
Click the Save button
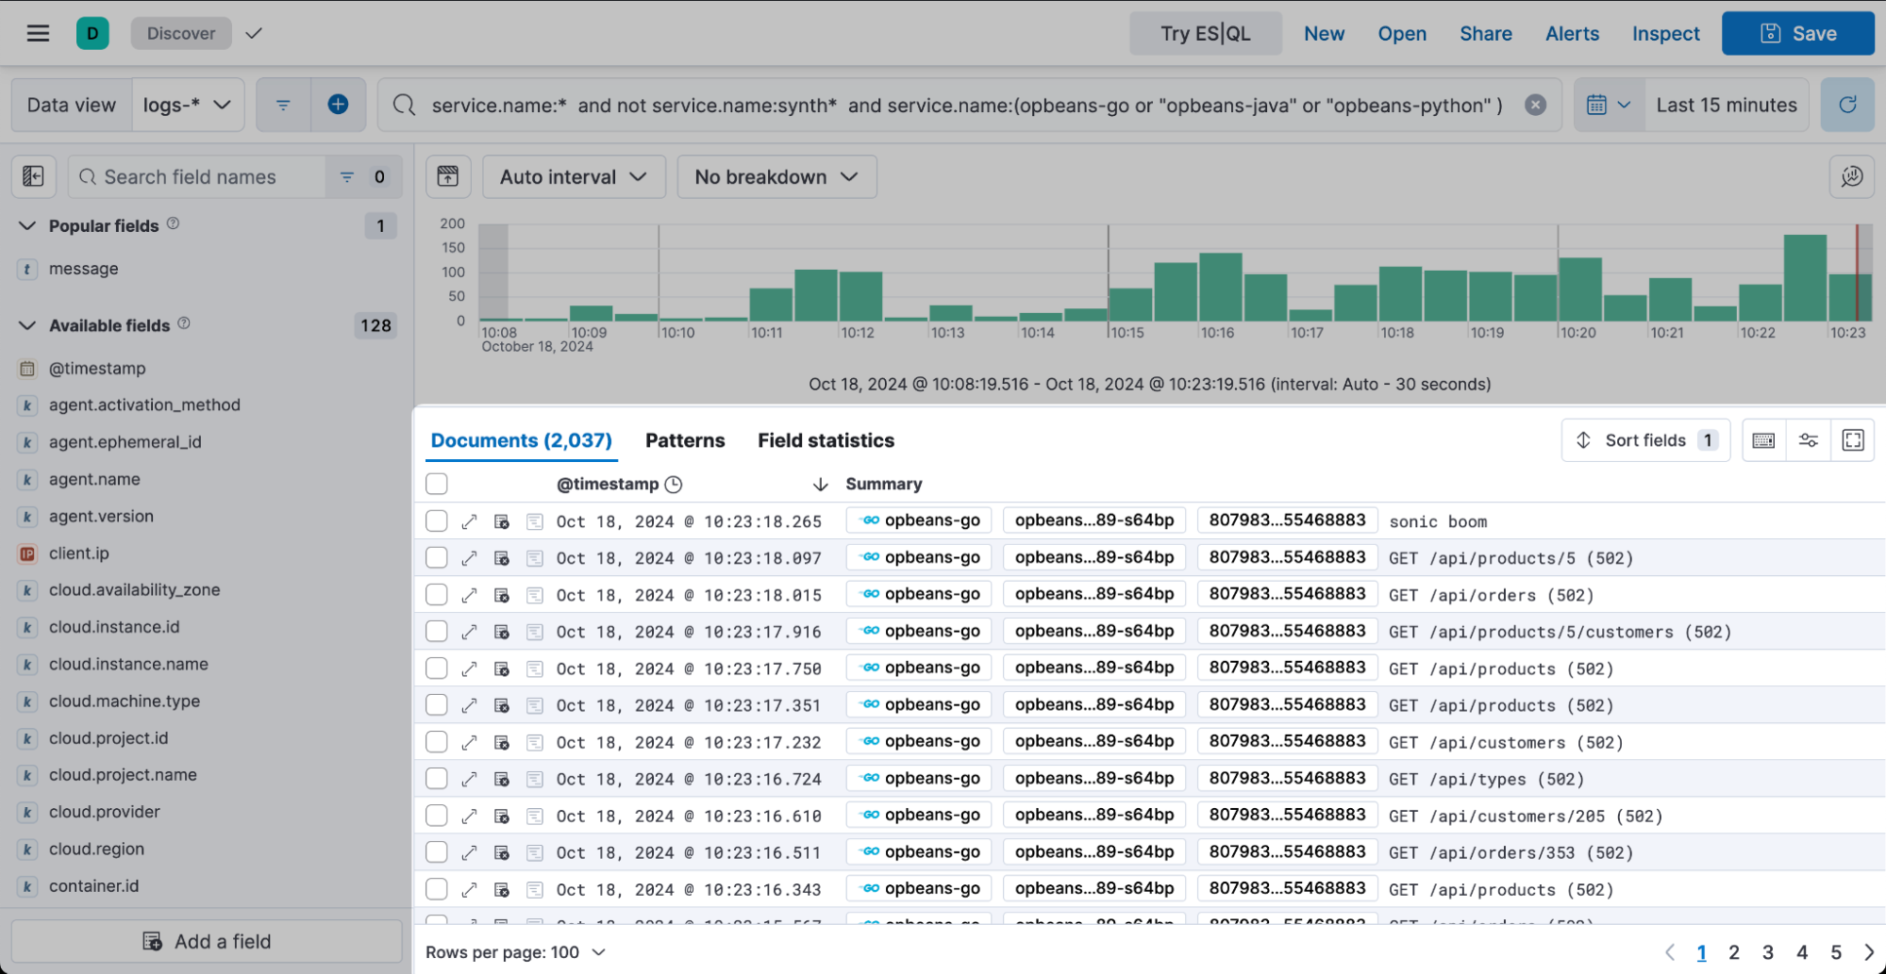[x=1798, y=34]
